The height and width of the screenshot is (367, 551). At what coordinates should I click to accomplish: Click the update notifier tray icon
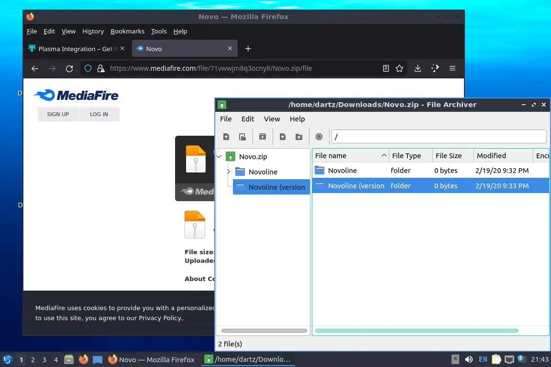522,359
